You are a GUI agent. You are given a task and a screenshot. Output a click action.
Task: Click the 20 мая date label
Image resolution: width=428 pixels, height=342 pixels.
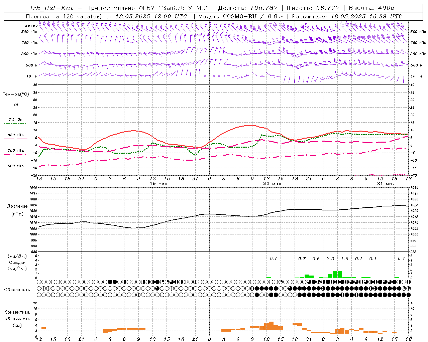pyautogui.click(x=272, y=184)
